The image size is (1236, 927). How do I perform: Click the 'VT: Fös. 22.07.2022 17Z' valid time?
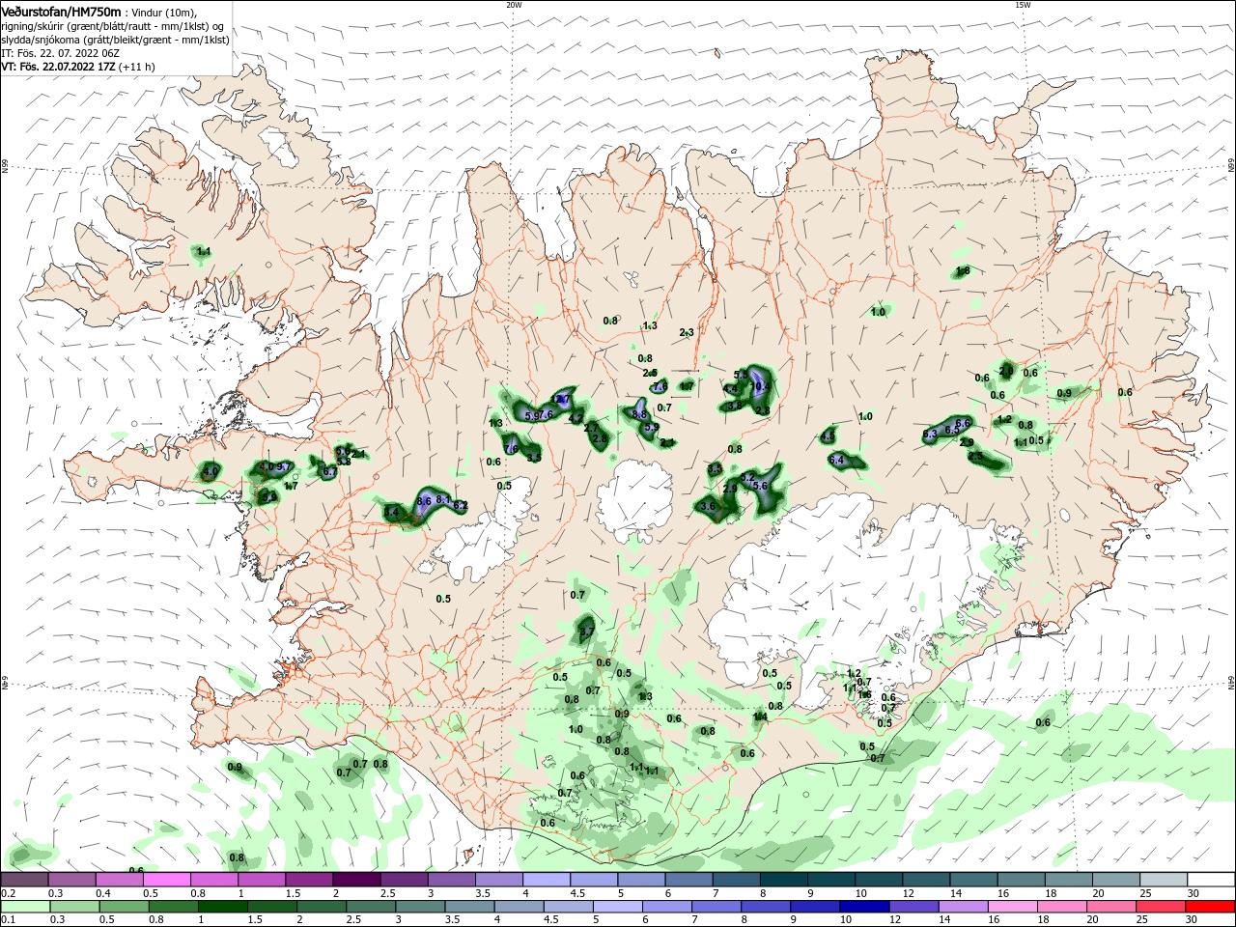58,67
